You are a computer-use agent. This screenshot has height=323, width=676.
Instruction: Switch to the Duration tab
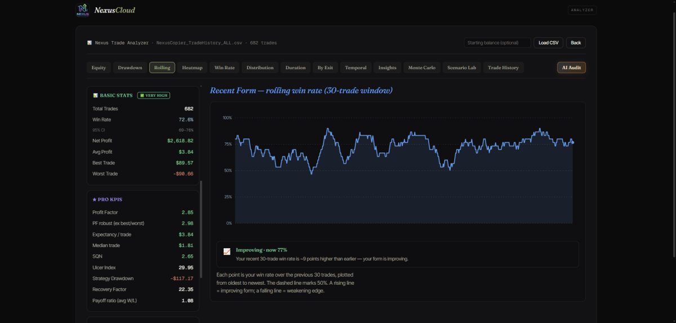(x=295, y=68)
